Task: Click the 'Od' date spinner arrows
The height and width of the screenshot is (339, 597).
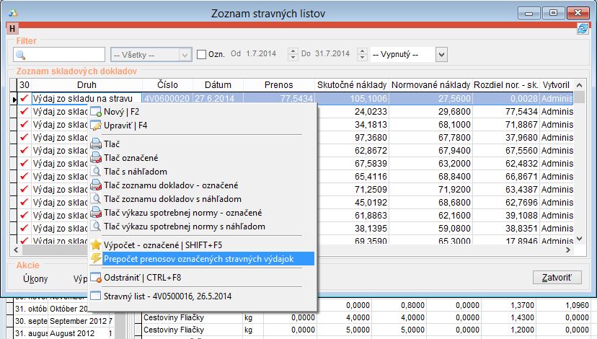Action: coord(293,55)
